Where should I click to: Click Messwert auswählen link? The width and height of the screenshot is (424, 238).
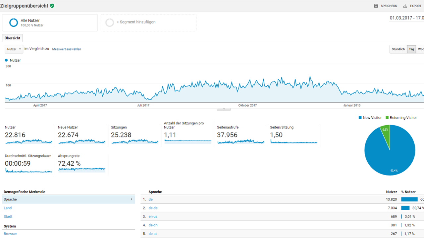click(67, 49)
